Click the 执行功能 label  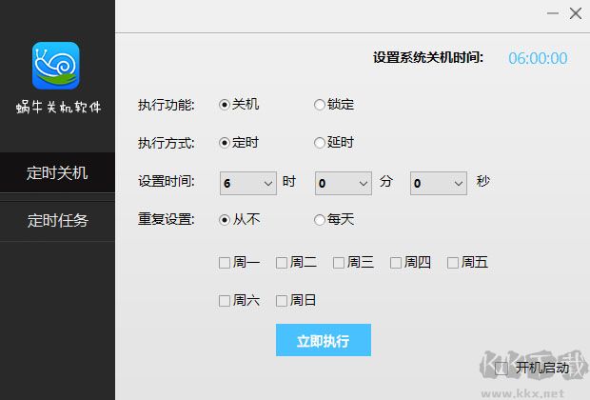[166, 105]
